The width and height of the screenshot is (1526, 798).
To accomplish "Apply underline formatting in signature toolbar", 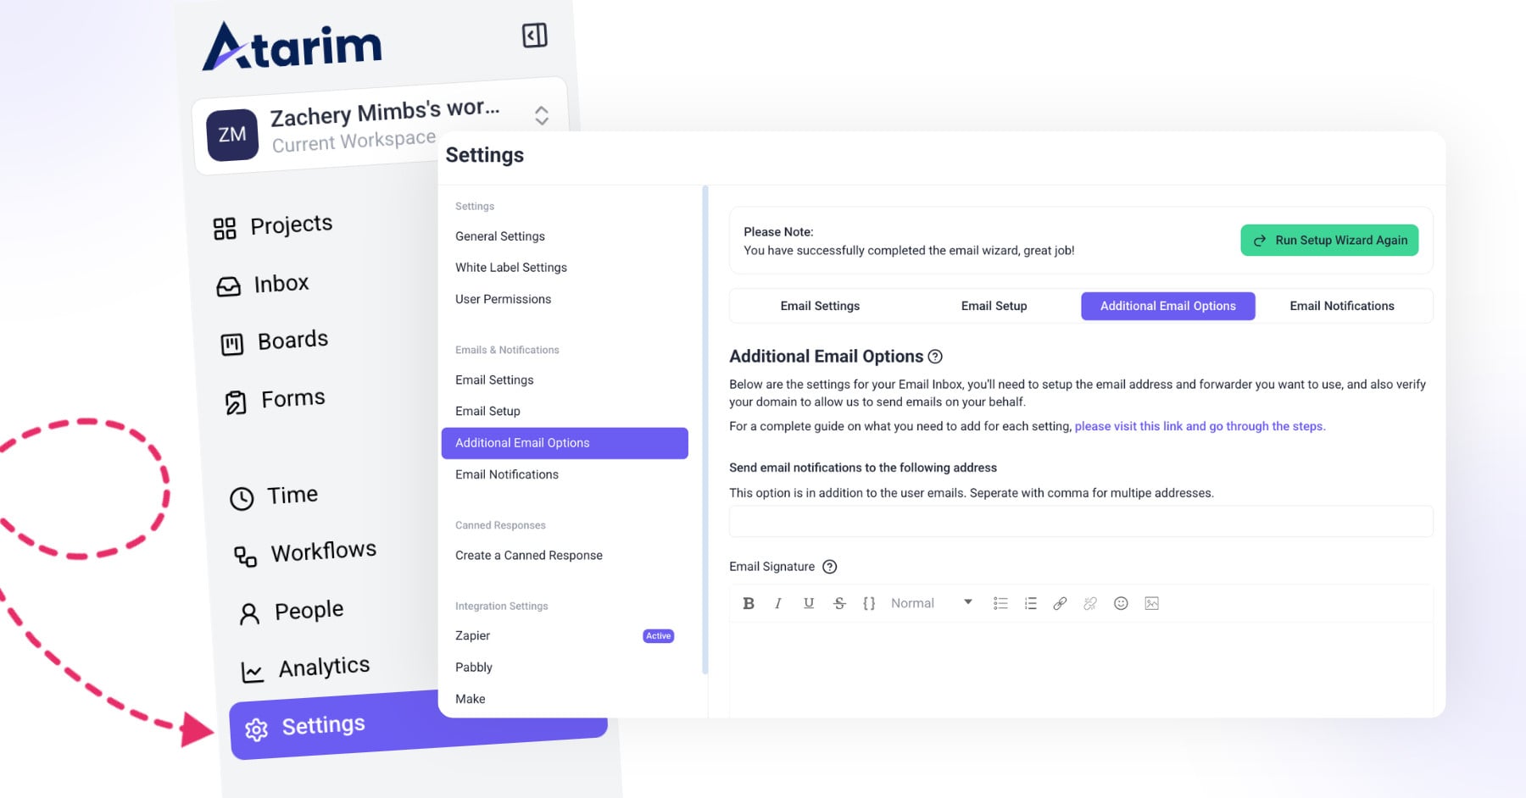I will pos(809,603).
